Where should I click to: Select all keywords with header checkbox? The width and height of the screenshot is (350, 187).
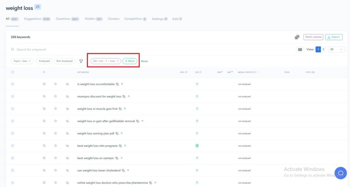pyautogui.click(x=13, y=72)
